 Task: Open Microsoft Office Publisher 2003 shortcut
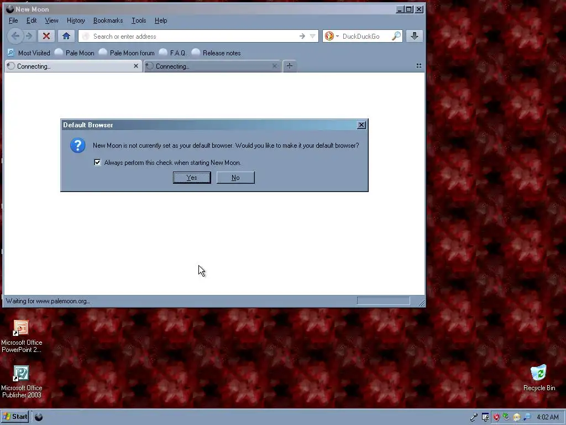[x=22, y=382]
